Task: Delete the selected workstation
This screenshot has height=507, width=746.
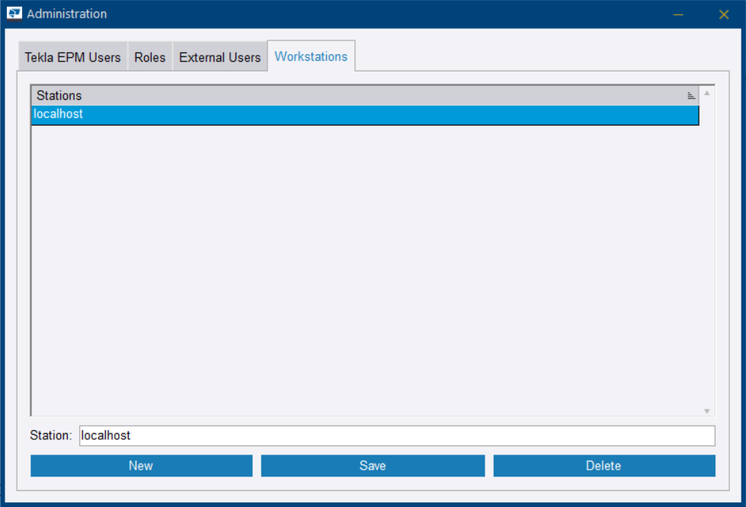Action: (x=604, y=465)
